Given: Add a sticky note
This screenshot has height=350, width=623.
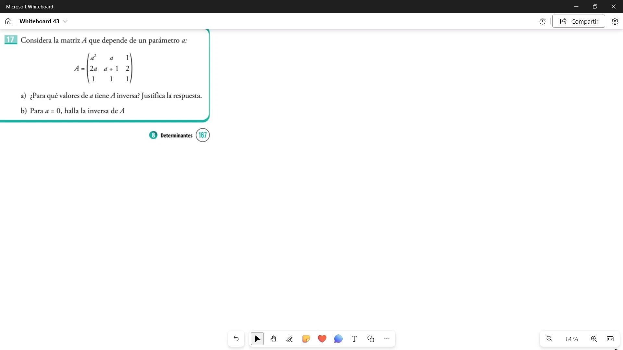Looking at the screenshot, I should pyautogui.click(x=306, y=339).
